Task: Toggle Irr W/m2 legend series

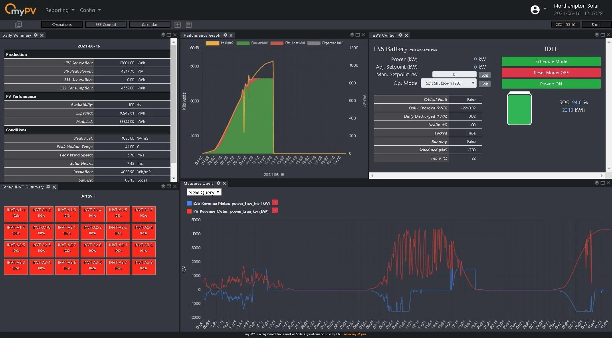Action: [220, 43]
